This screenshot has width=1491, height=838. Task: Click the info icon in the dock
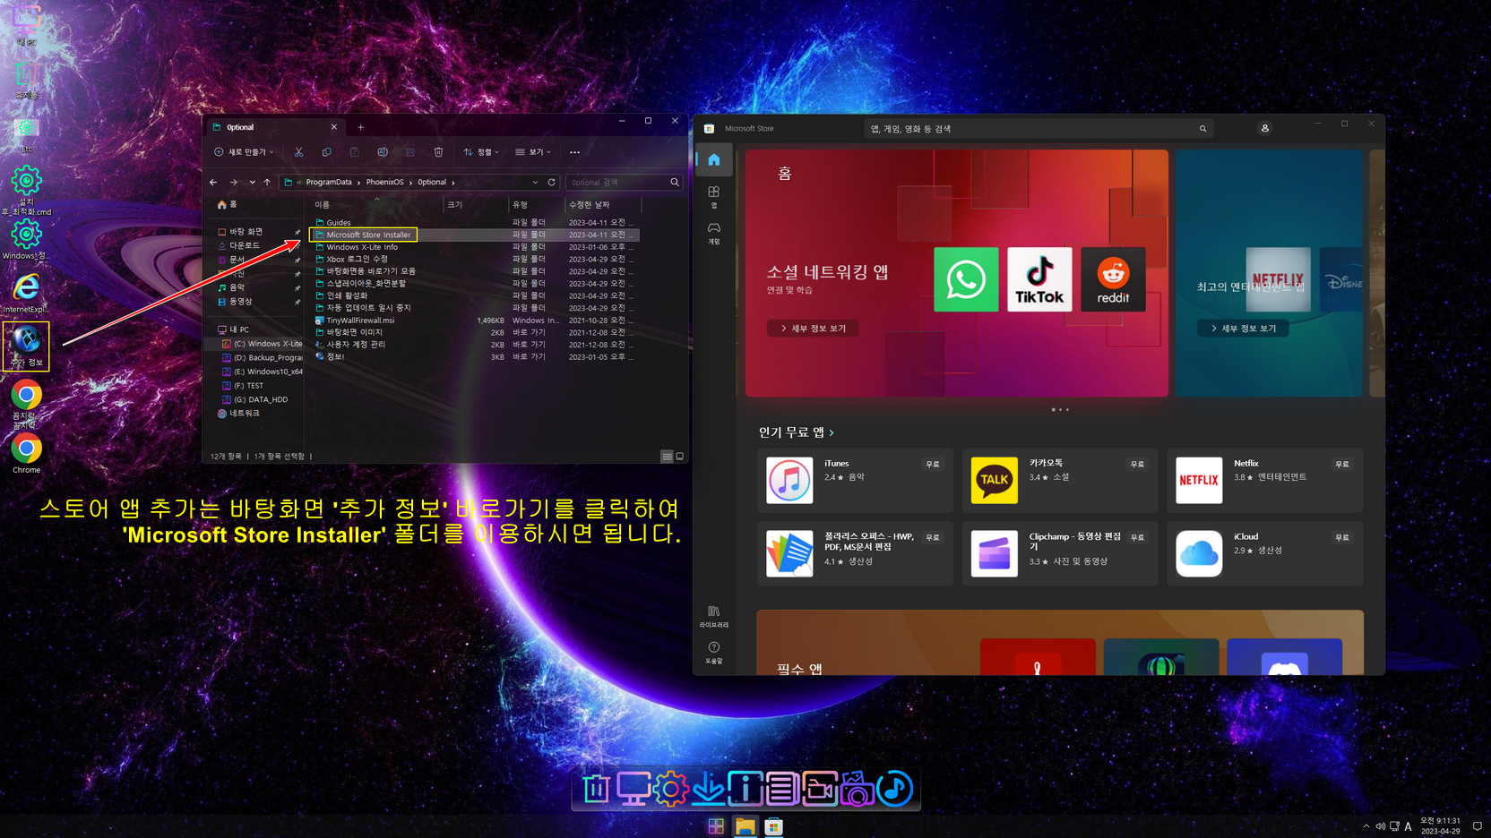pyautogui.click(x=745, y=789)
